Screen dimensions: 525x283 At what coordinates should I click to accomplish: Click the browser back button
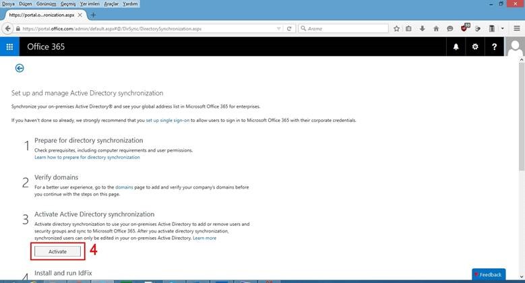pyautogui.click(x=7, y=28)
